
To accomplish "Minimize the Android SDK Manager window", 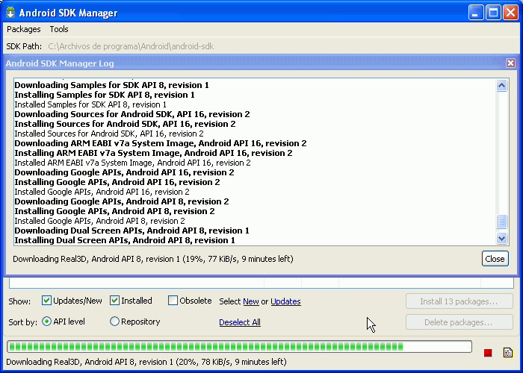I will tap(476, 13).
